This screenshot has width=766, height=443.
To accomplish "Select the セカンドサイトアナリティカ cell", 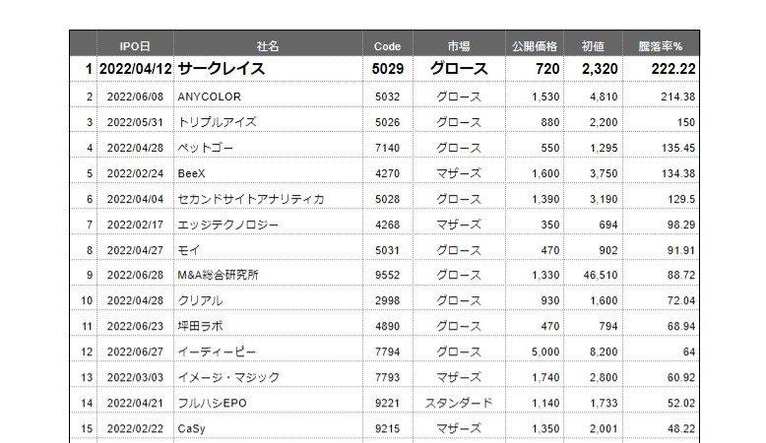I will tap(268, 199).
